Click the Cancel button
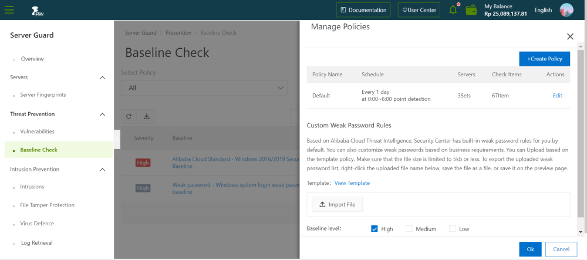This screenshot has height=260, width=587. tap(561, 249)
